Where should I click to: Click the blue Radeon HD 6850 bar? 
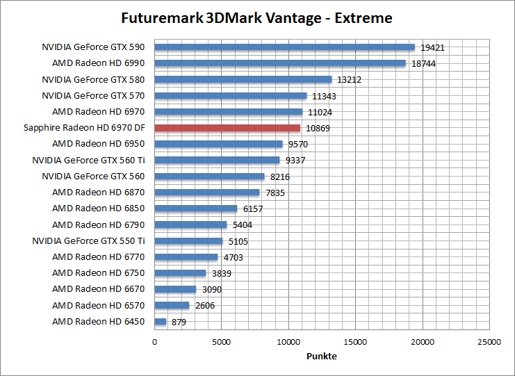pyautogui.click(x=196, y=209)
